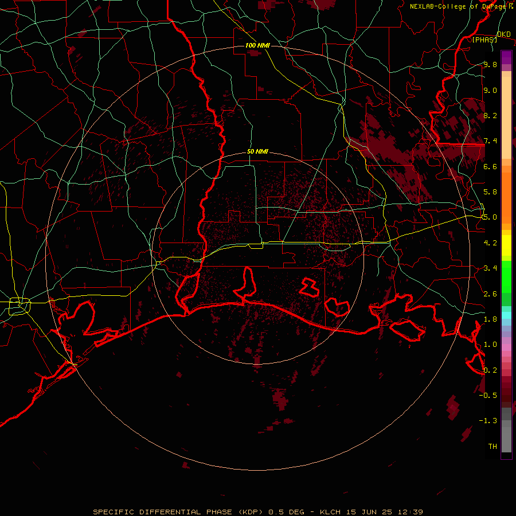The width and height of the screenshot is (516, 516).
Task: Click the 1.8 value on the scale
Action: click(x=490, y=319)
